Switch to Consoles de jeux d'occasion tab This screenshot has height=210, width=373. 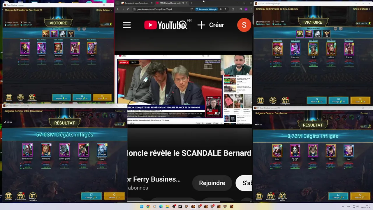137,3
